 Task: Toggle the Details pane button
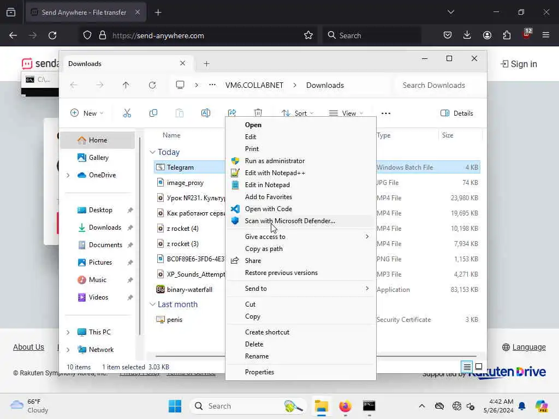(457, 113)
